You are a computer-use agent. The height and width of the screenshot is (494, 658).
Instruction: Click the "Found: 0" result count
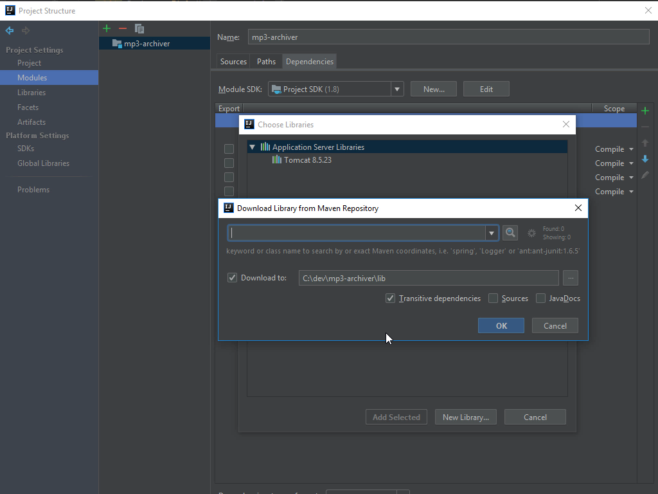[x=553, y=229]
